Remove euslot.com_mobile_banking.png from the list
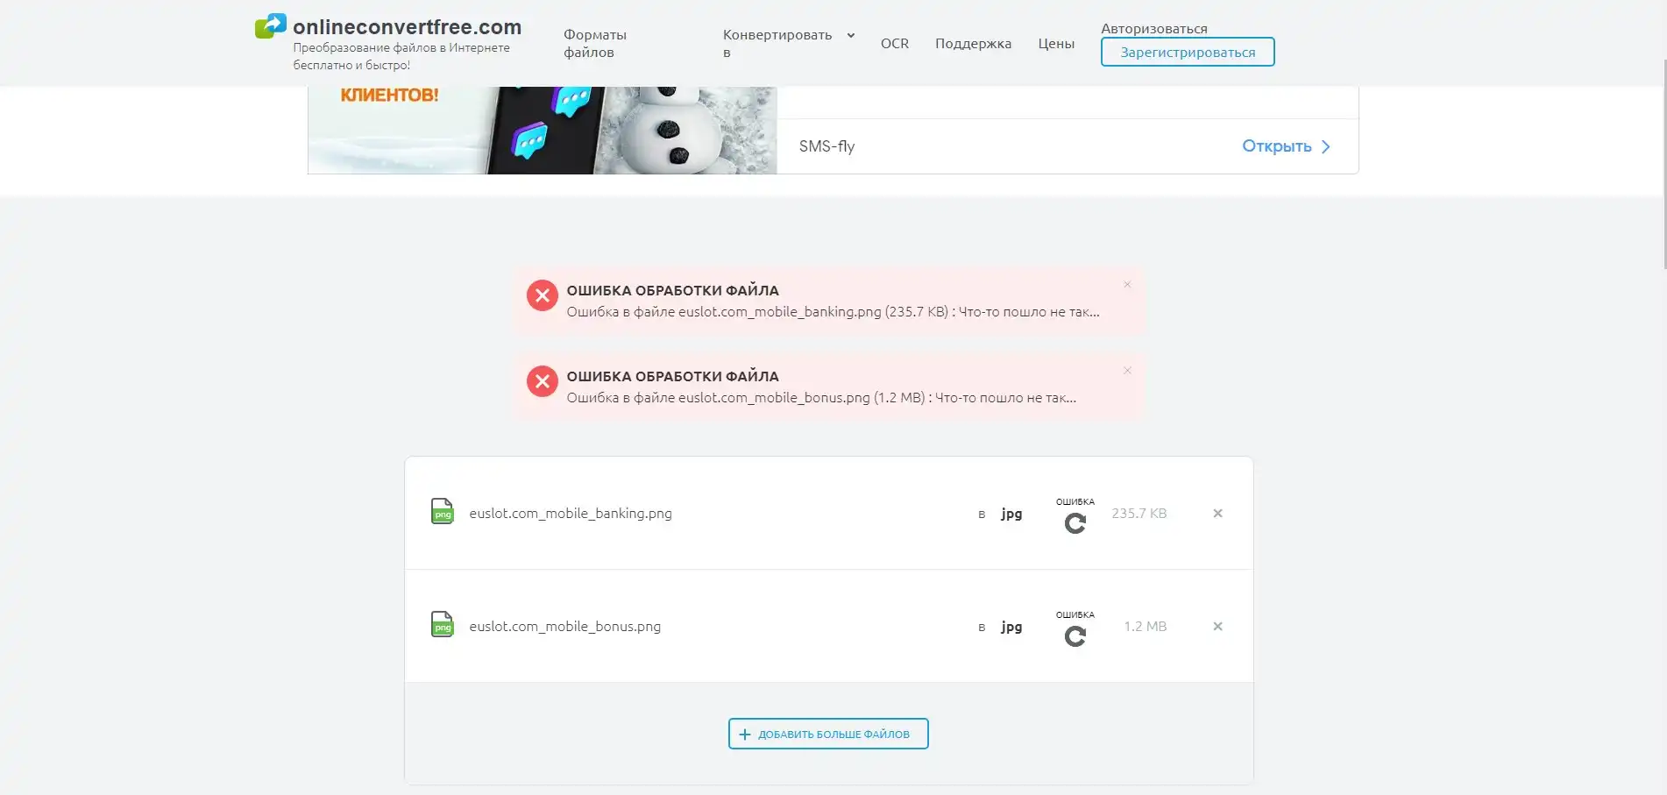This screenshot has width=1667, height=795. coord(1217,514)
